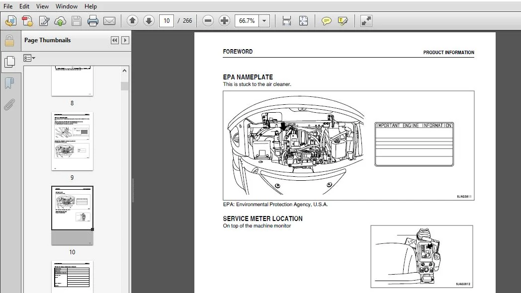The width and height of the screenshot is (521, 293).
Task: Zoom in with the plus button
Action: (x=224, y=21)
